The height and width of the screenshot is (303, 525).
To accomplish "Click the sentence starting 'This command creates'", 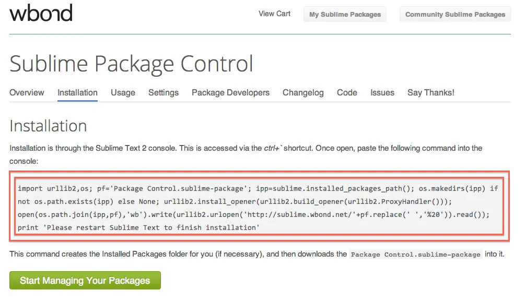I will [x=178, y=254].
